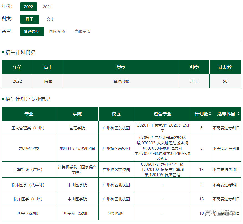This screenshot has height=224, width=243.
Task: Click the 深圳校区 campus cell
Action: coord(116,213)
